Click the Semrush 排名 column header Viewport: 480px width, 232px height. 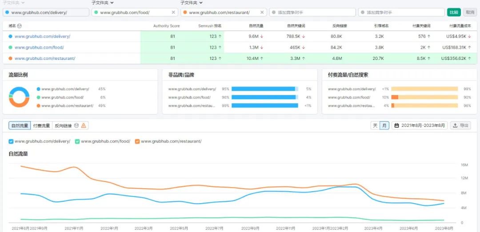(210, 26)
